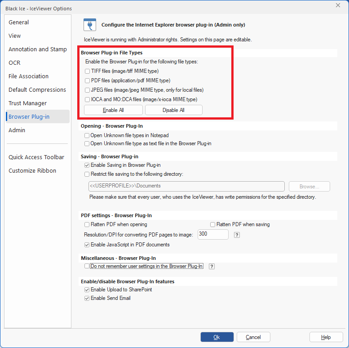Open Annotation and Stamp settings
The width and height of the screenshot is (349, 348).
[x=38, y=49]
